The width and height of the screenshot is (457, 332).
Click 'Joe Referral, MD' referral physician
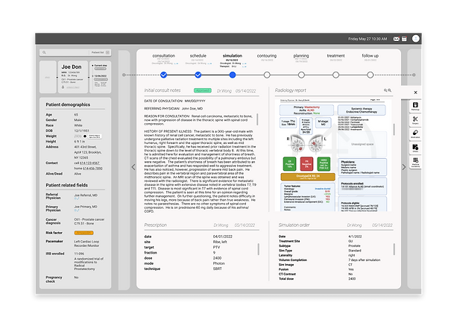[86, 195]
